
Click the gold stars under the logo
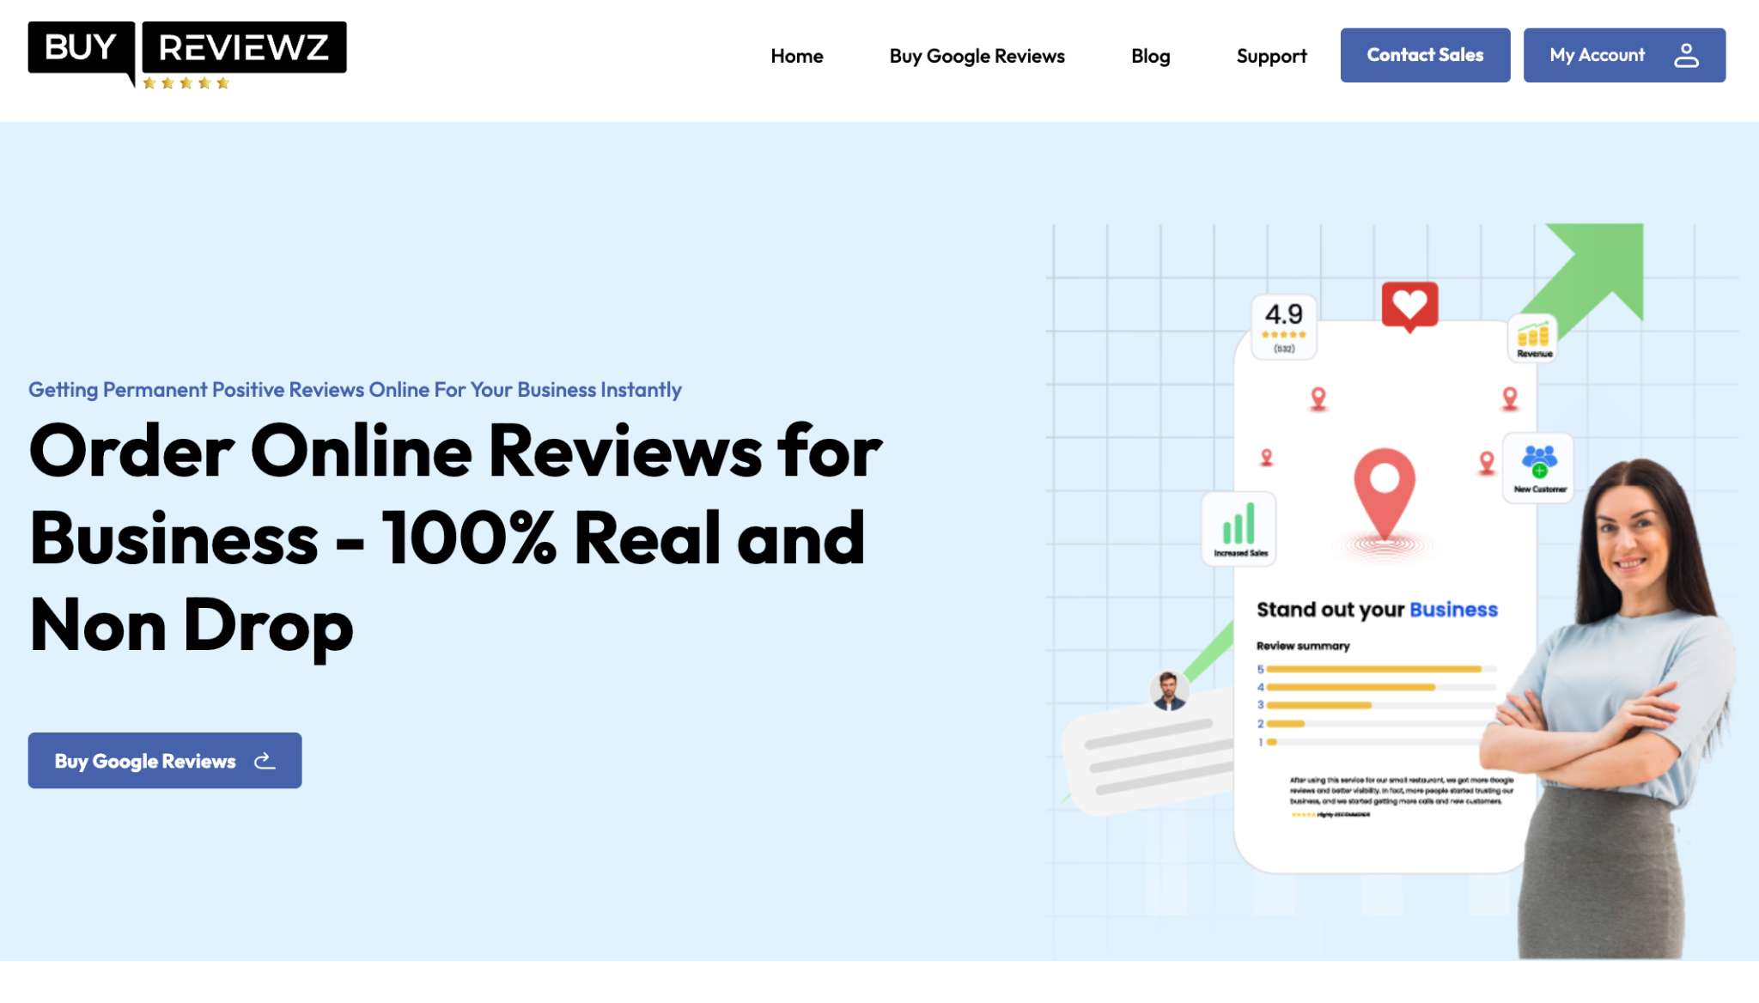pyautogui.click(x=186, y=83)
